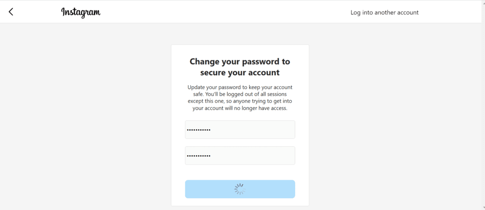Click the Instagram wordmark logo
Screen dimensions: 485x210
81,12
